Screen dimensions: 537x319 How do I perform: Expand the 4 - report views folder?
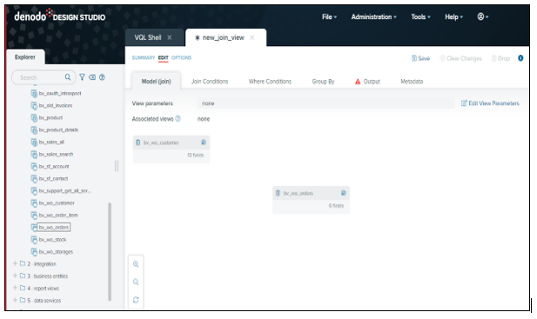point(15,288)
